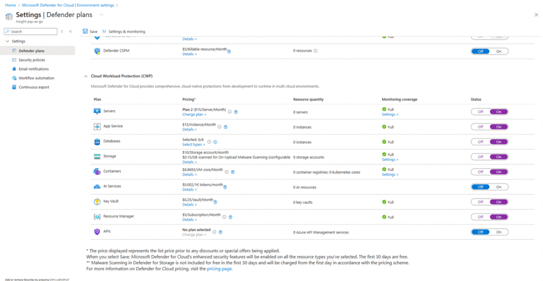Enable the APIs plan toggle

(x=498, y=232)
